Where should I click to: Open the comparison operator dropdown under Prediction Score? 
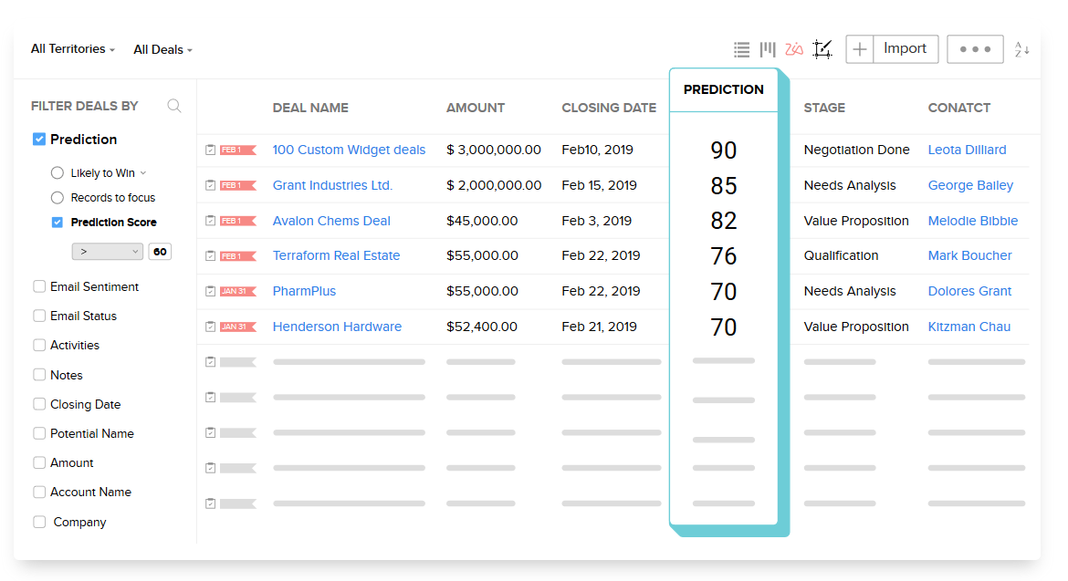coord(107,251)
